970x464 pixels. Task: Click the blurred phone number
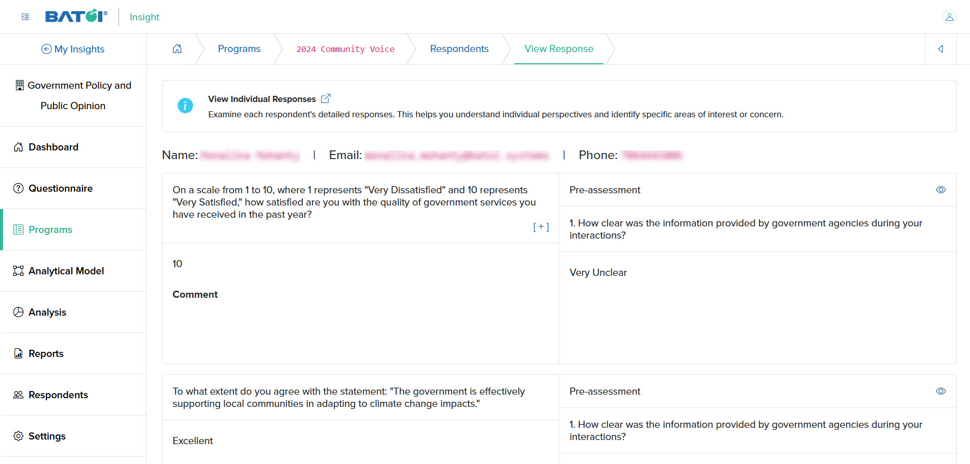(x=651, y=156)
